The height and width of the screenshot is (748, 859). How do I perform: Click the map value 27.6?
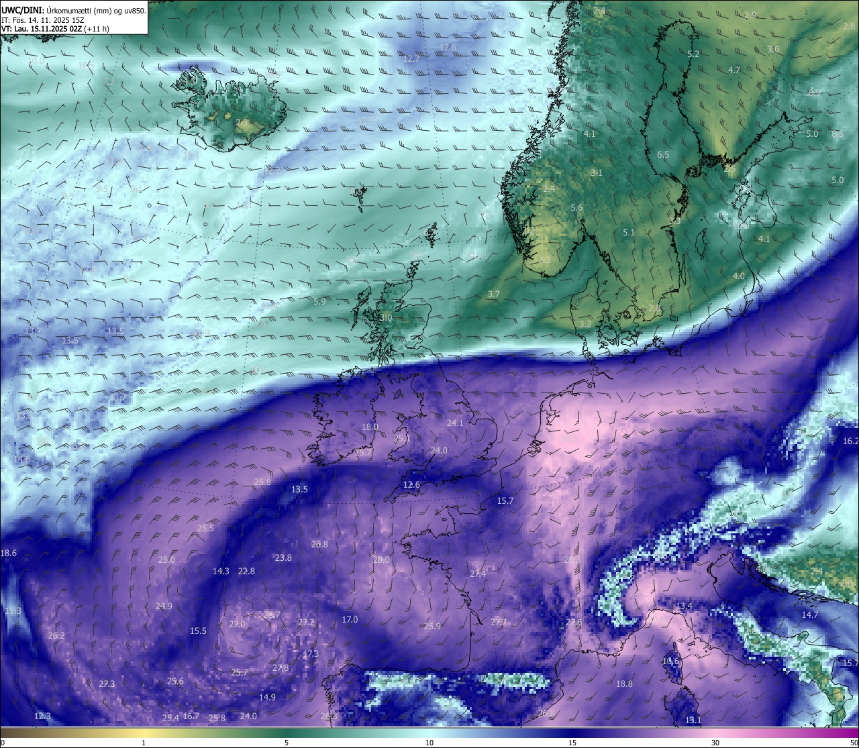pyautogui.click(x=574, y=623)
